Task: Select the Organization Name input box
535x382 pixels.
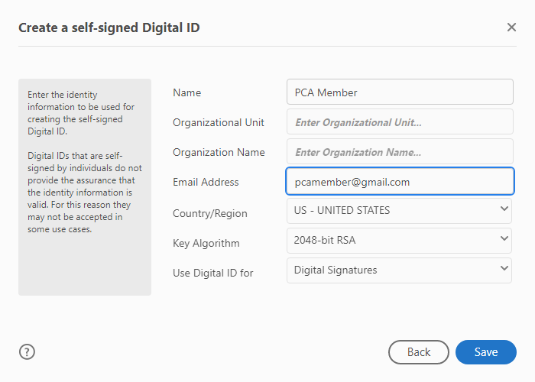Action: tap(399, 152)
